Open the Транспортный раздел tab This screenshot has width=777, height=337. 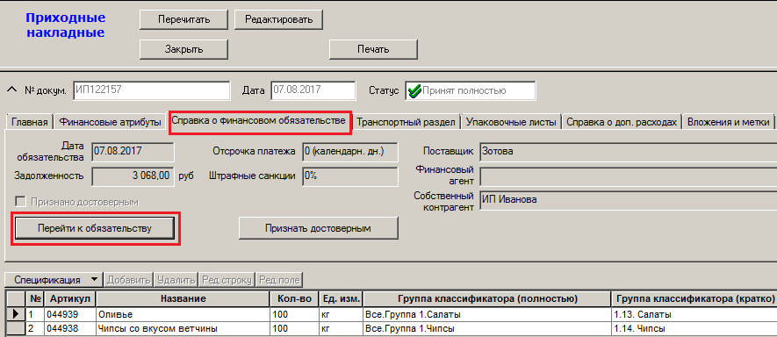pos(406,122)
